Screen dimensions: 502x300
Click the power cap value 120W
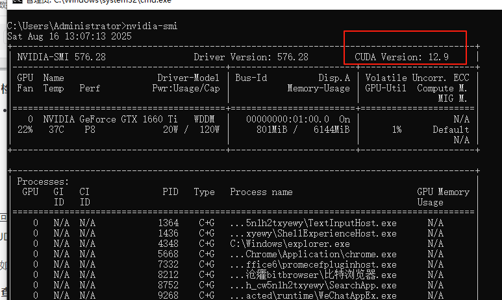209,130
